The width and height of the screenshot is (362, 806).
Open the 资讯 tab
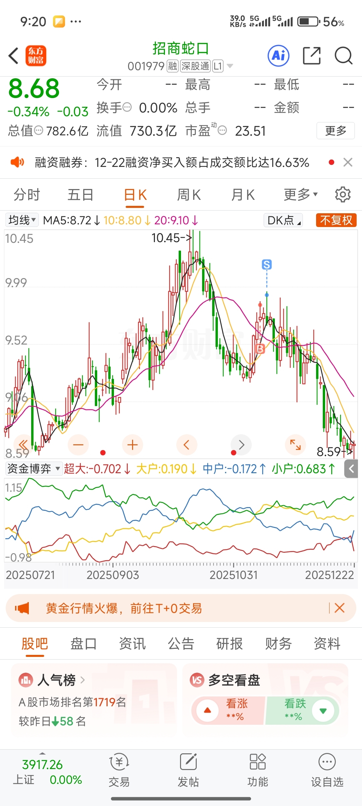(x=132, y=644)
